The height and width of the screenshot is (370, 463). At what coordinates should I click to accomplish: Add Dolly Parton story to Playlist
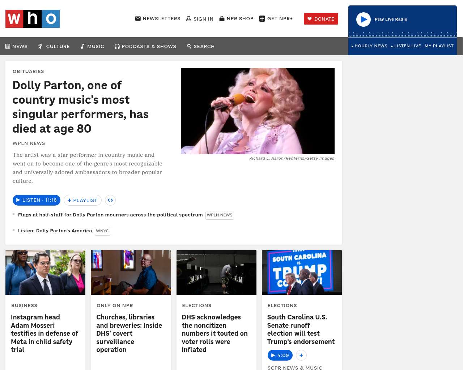[x=82, y=200]
